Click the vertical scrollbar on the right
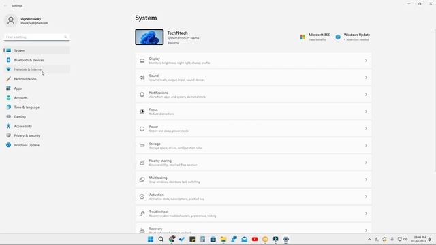Image resolution: width=436 pixels, height=245 pixels. pos(435,100)
